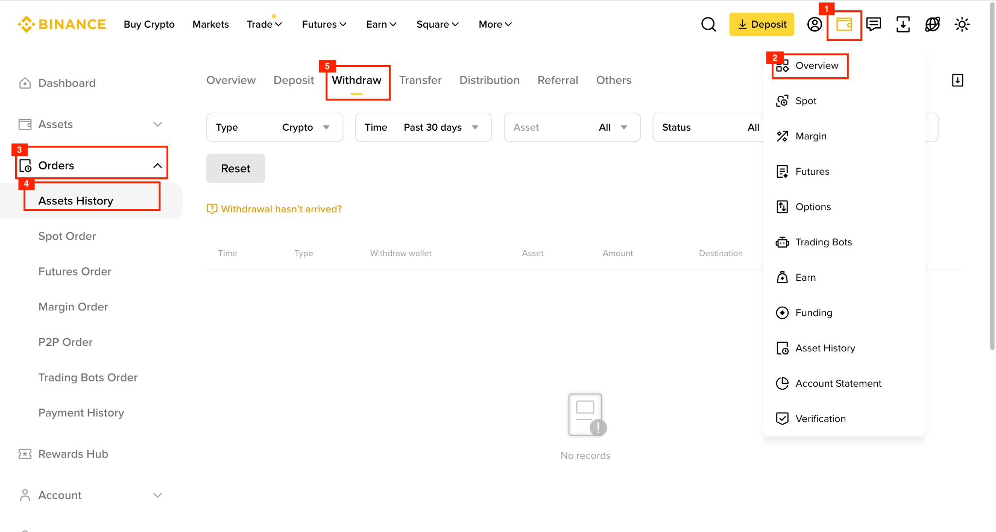
Task: Switch to the Transfer tab
Action: pos(420,80)
